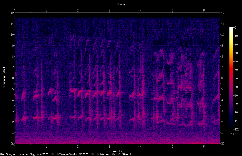Image resolution: width=242 pixels, height=156 pixels.
Task: Click the "+0" colorbar label
Action: coord(235,28)
